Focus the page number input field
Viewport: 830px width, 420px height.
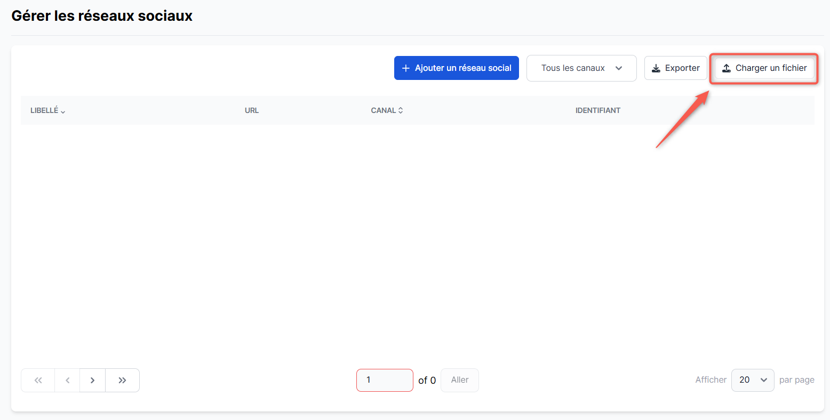385,380
